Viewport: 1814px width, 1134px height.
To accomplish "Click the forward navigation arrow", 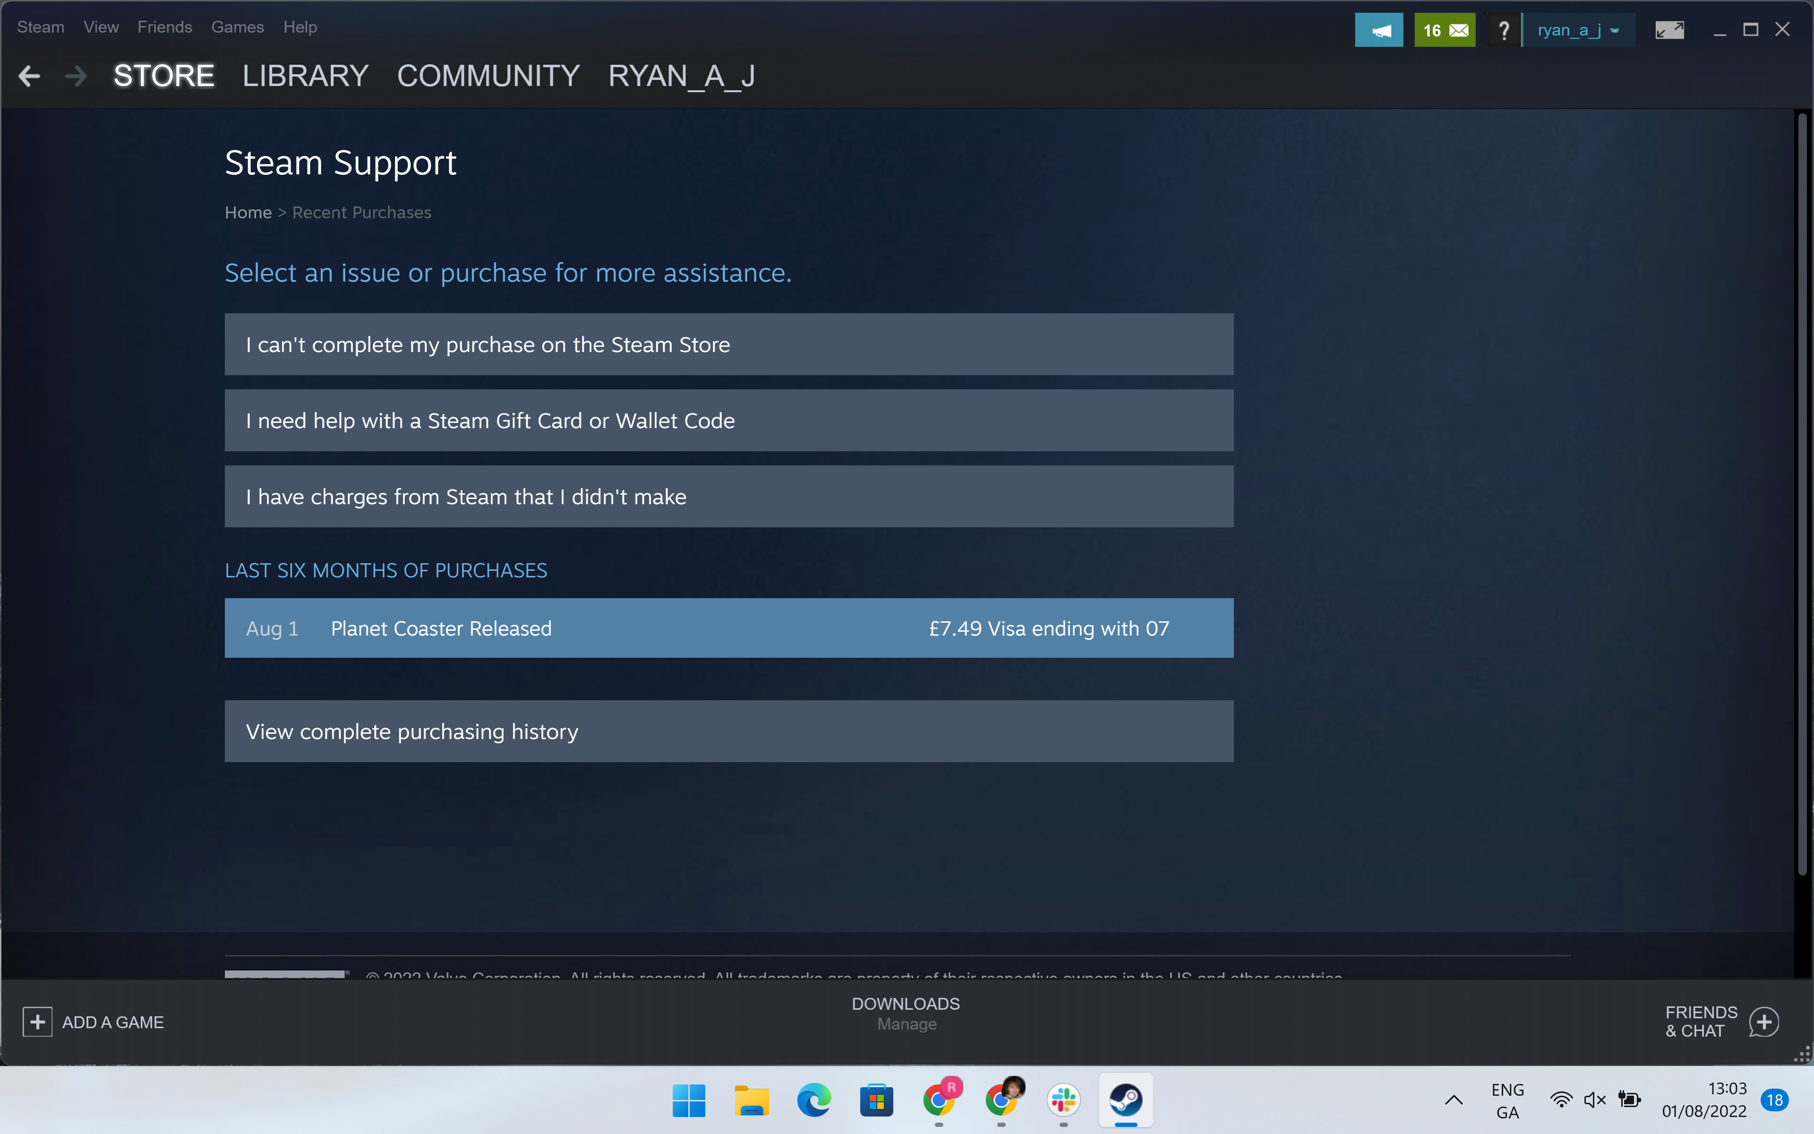I will click(76, 76).
